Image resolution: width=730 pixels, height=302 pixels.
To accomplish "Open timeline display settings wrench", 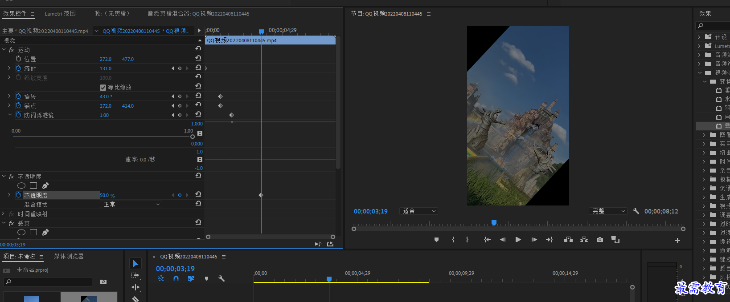I will [221, 278].
